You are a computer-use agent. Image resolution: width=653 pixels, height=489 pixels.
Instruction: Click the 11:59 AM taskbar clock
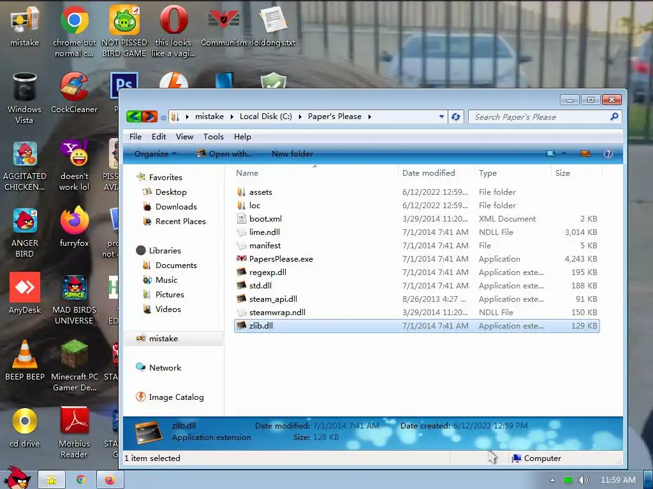618,480
